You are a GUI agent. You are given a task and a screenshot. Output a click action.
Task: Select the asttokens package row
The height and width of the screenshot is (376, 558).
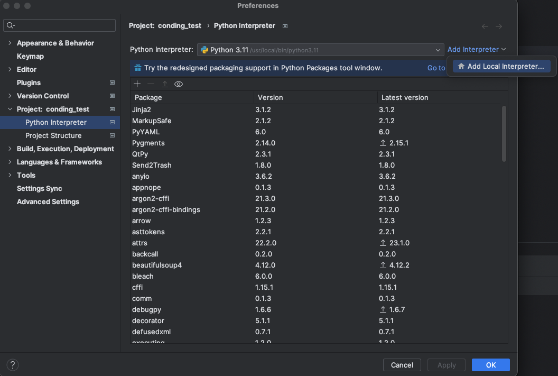pos(315,232)
